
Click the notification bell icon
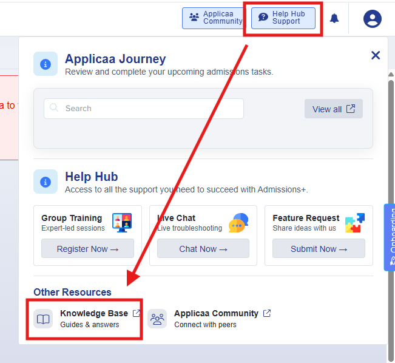coord(334,19)
